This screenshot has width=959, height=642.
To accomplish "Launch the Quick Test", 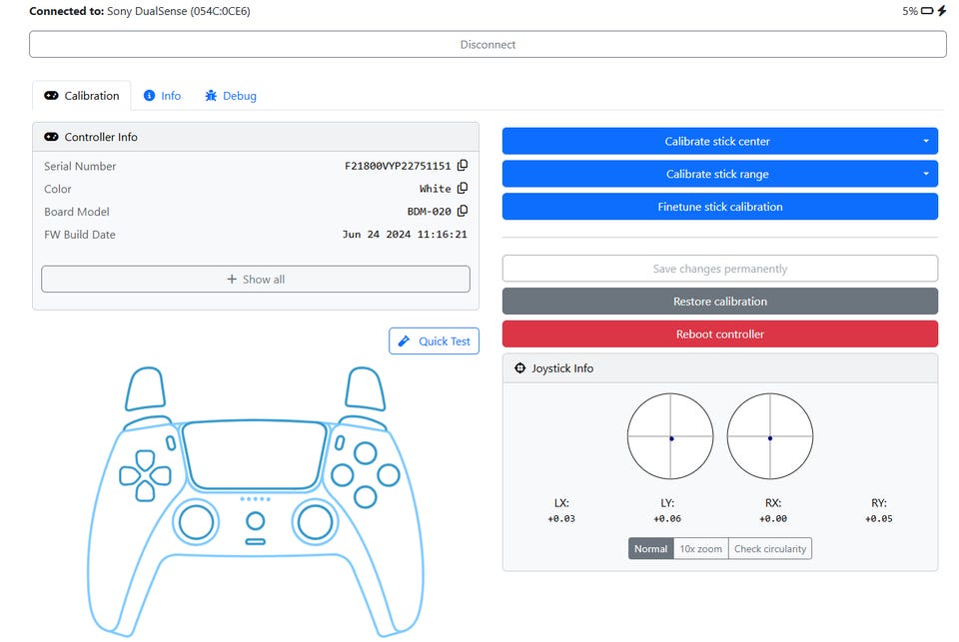I will tap(434, 340).
